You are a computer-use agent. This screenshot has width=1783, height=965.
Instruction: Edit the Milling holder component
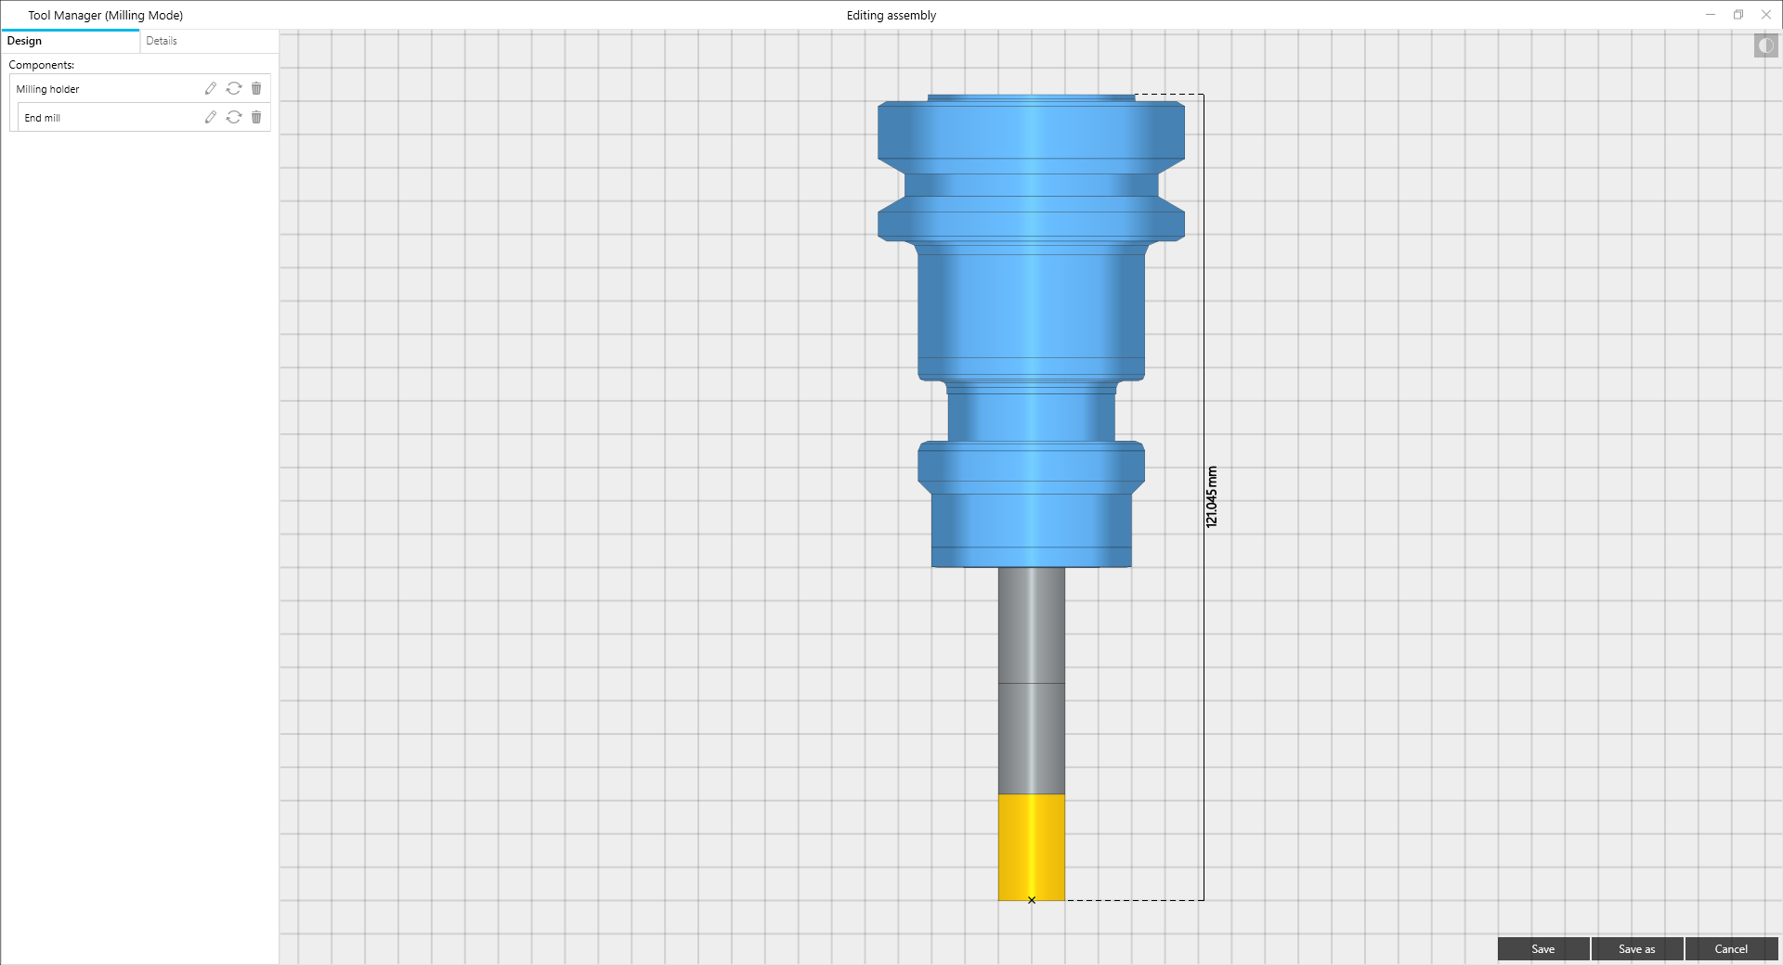[x=211, y=88]
